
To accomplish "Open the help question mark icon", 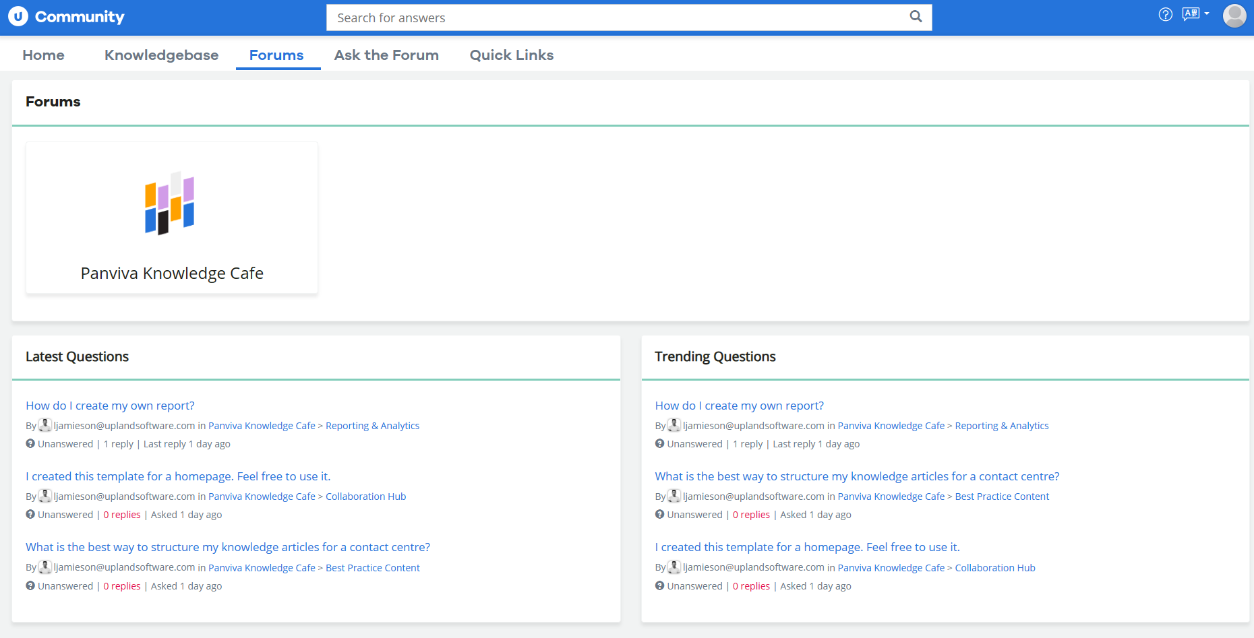I will (1166, 14).
